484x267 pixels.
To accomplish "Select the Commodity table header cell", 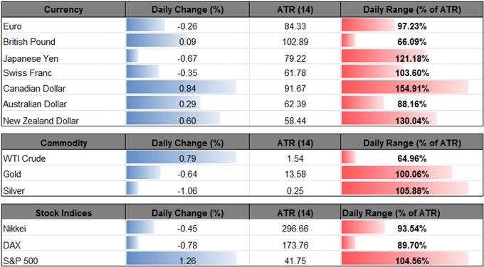I will [x=63, y=143].
